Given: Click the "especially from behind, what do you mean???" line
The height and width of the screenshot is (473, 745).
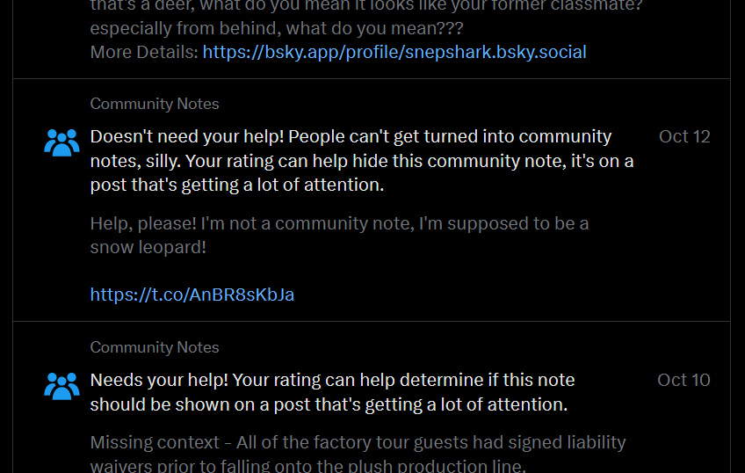Looking at the screenshot, I should (x=277, y=28).
